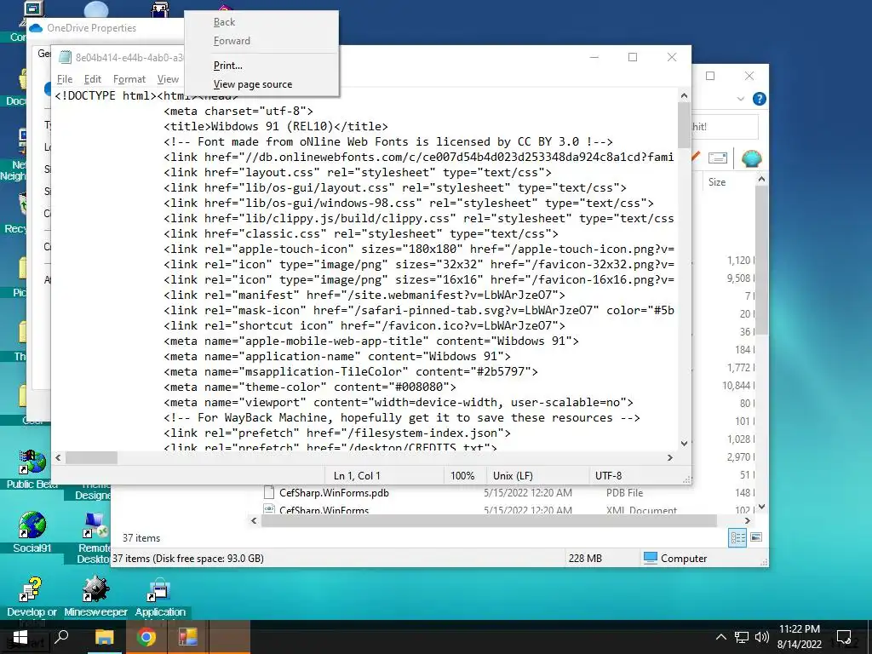Open File Explorer from the taskbar

click(104, 637)
